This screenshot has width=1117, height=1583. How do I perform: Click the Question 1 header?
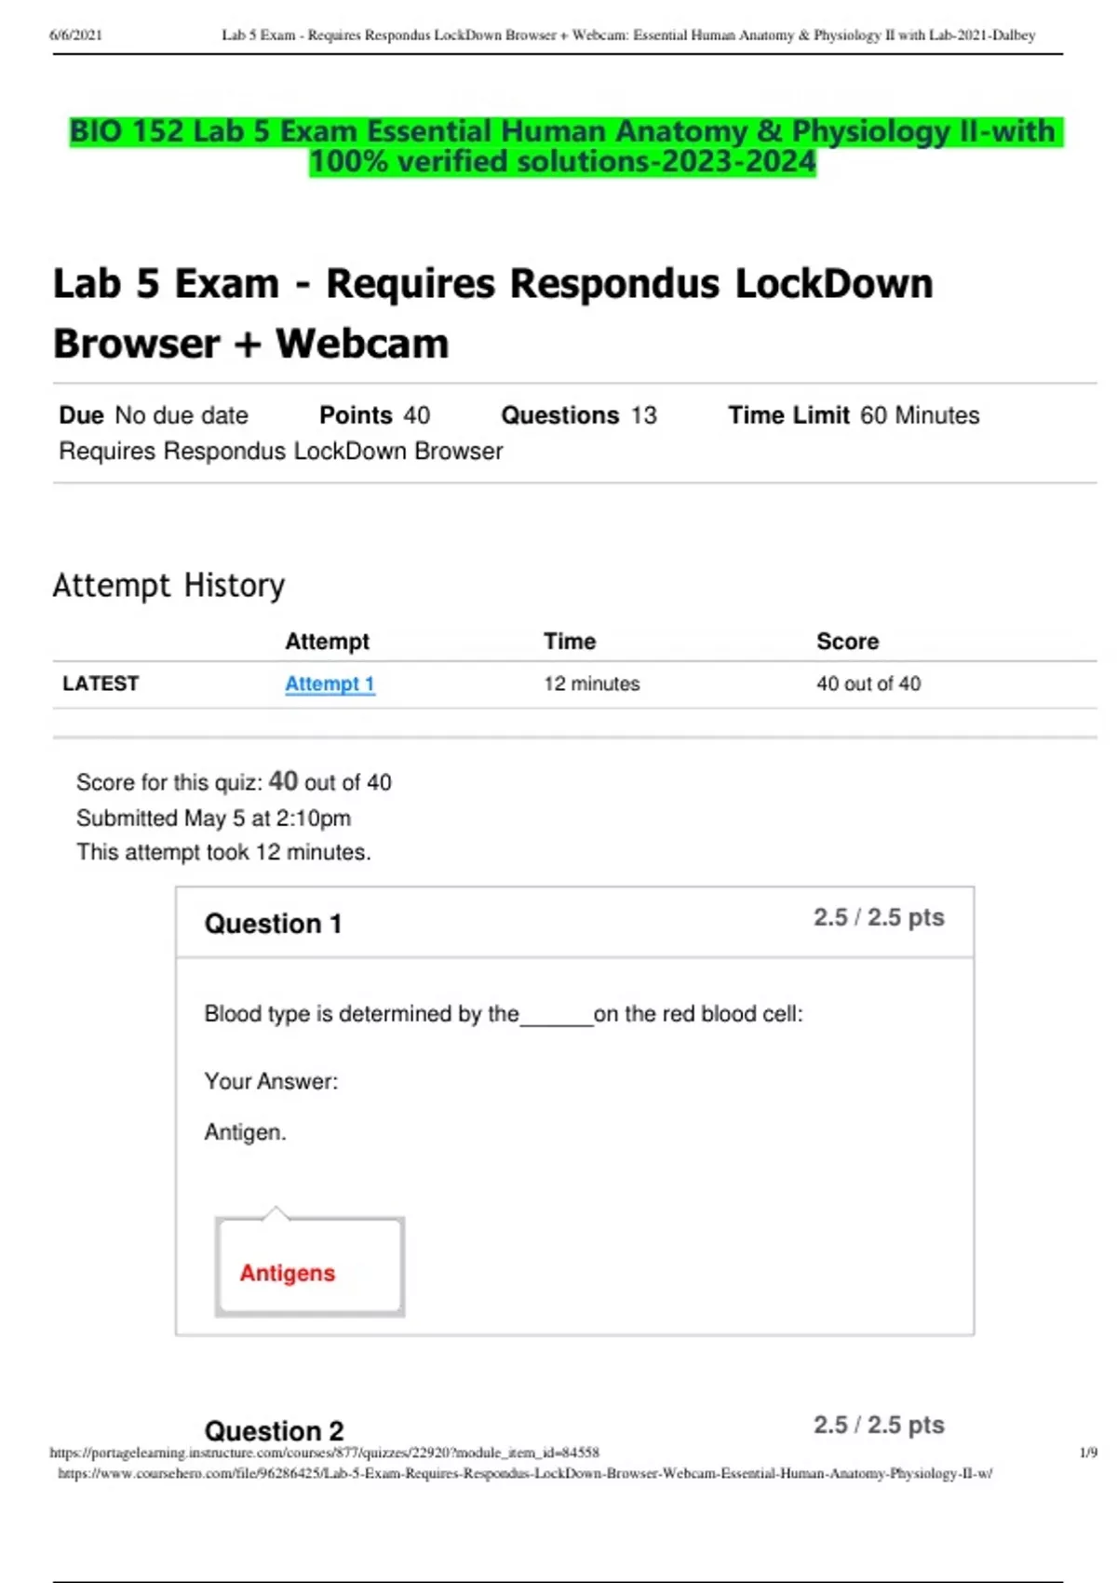[x=273, y=924]
